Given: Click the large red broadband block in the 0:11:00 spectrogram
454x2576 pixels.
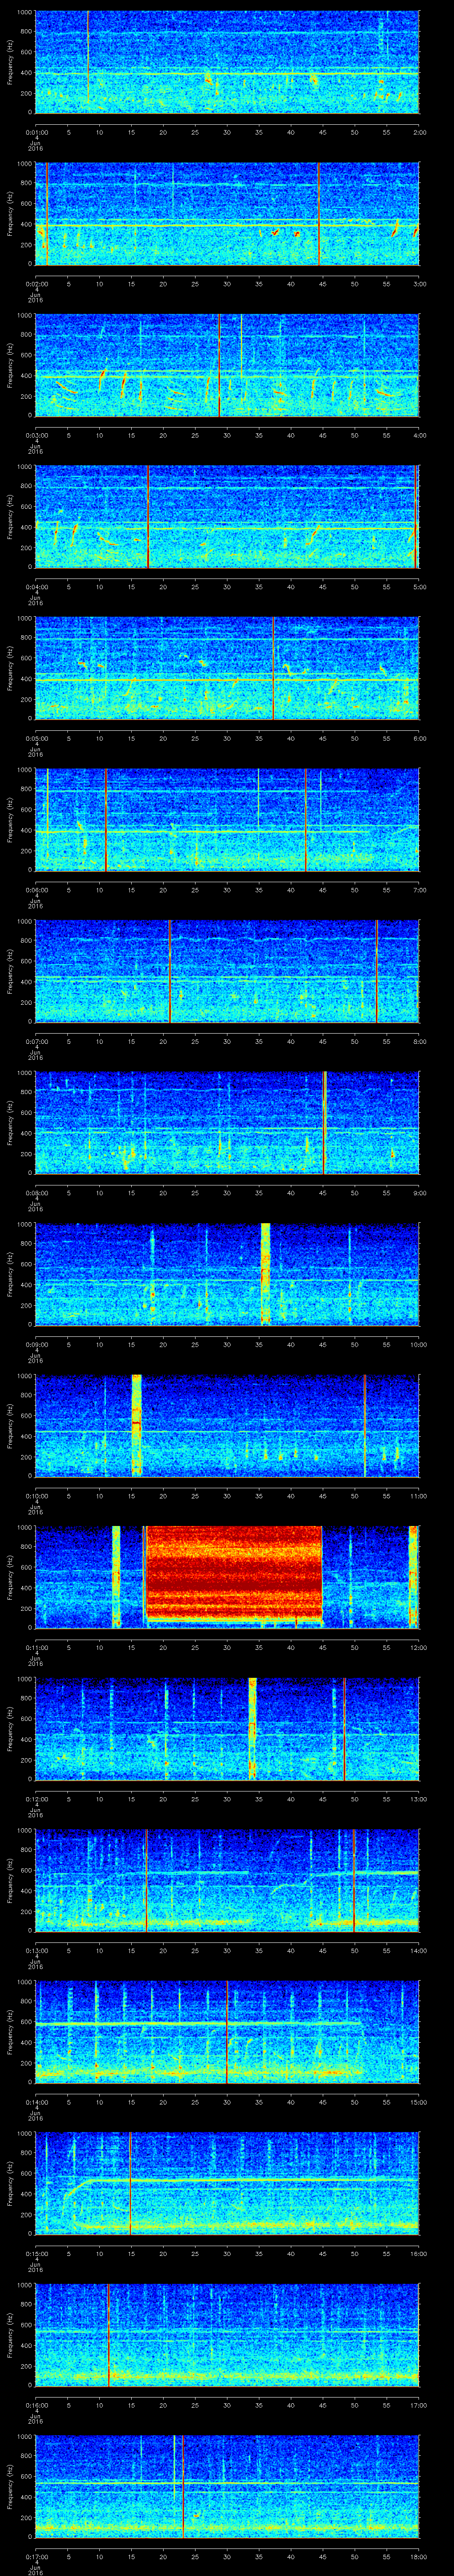Looking at the screenshot, I should tap(234, 1572).
